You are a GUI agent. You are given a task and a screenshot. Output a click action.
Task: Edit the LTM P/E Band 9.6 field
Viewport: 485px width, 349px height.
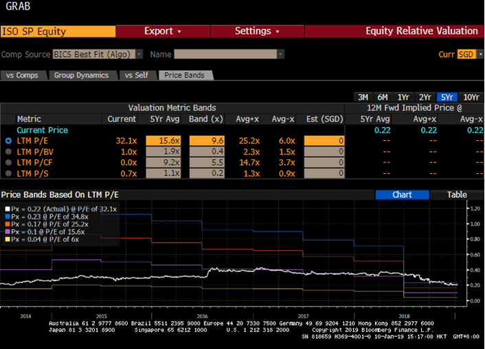point(207,141)
